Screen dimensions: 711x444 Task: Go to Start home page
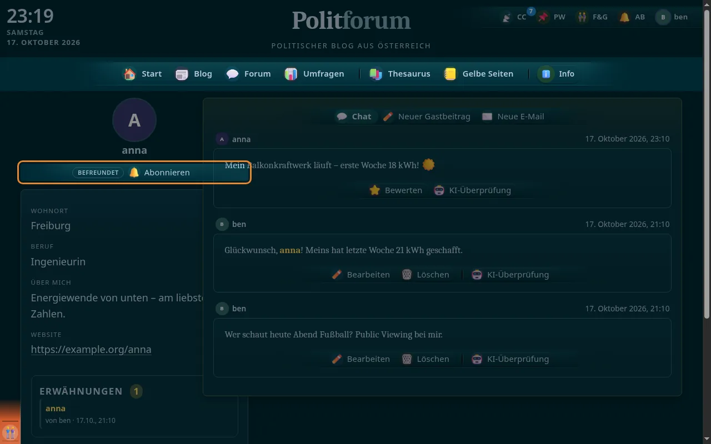pos(143,74)
